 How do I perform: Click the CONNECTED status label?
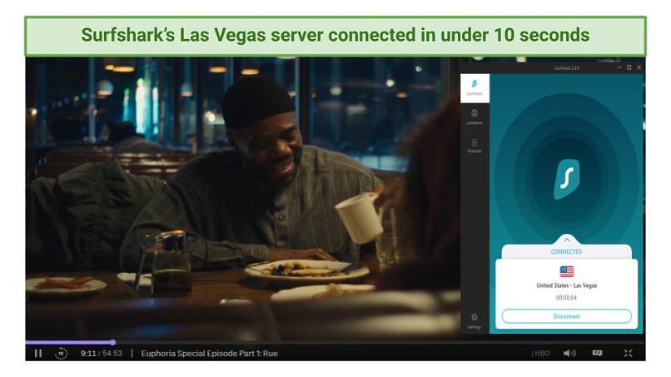click(x=566, y=251)
